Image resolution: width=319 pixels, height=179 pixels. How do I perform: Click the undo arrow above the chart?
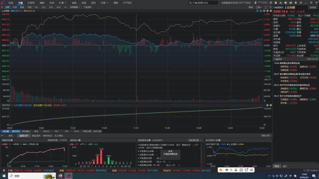(261, 11)
